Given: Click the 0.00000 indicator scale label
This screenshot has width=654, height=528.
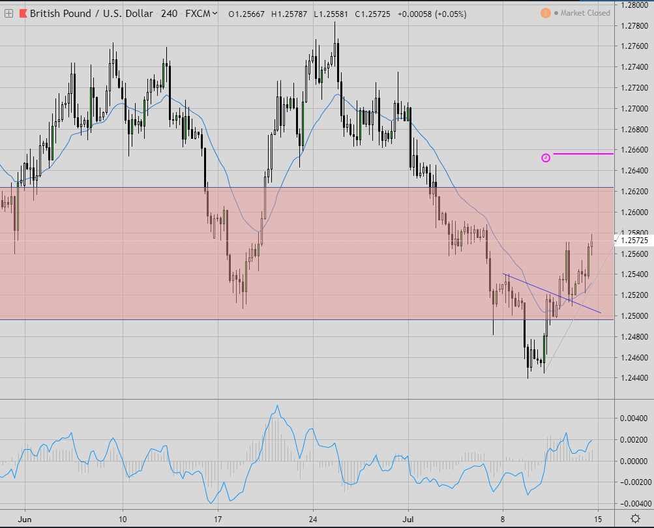Looking at the screenshot, I should 634,462.
